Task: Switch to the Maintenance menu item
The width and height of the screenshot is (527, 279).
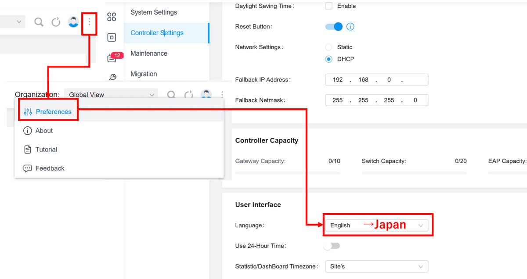Action: 148,53
